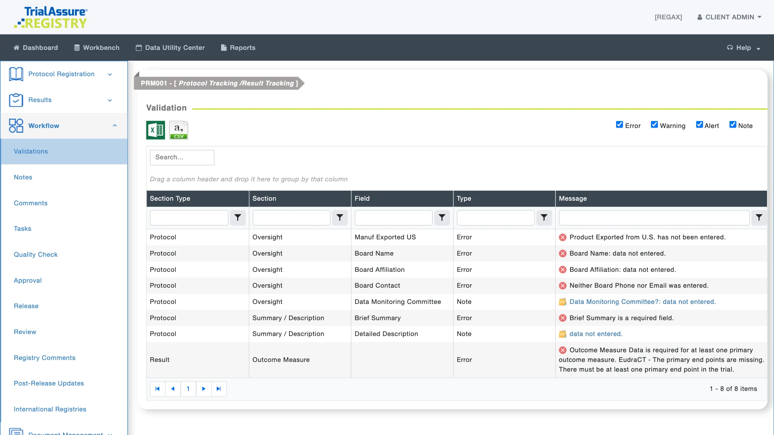Expand the Results sidebar section
This screenshot has height=435, width=774.
(110, 100)
